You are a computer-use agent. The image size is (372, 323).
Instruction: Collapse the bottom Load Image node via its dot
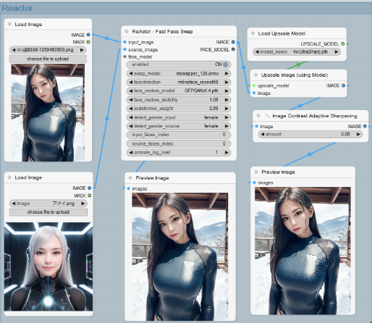pyautogui.click(x=9, y=177)
